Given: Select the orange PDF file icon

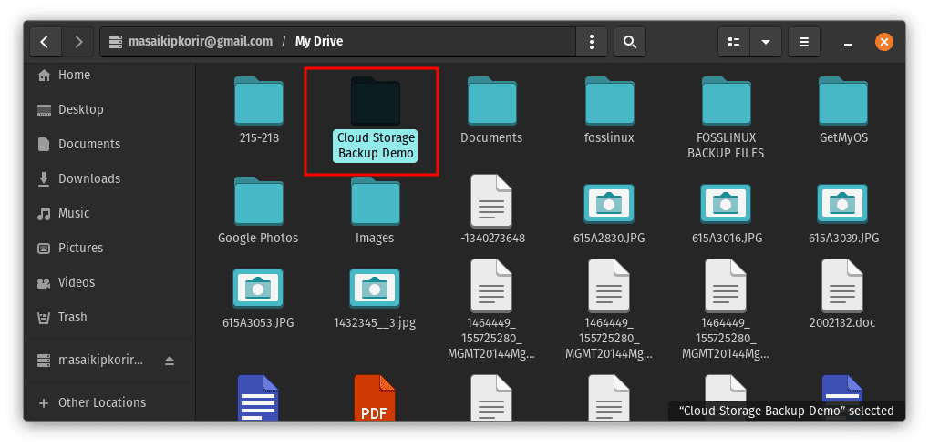Looking at the screenshot, I should tap(375, 397).
